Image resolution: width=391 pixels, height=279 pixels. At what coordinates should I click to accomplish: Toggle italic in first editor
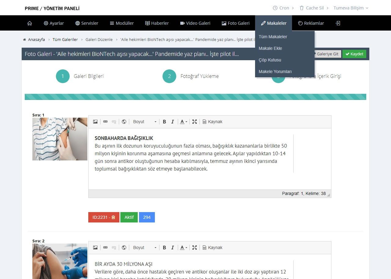pos(173,122)
